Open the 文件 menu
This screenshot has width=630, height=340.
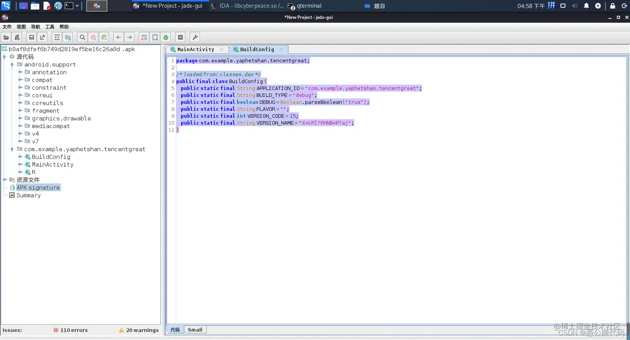7,27
